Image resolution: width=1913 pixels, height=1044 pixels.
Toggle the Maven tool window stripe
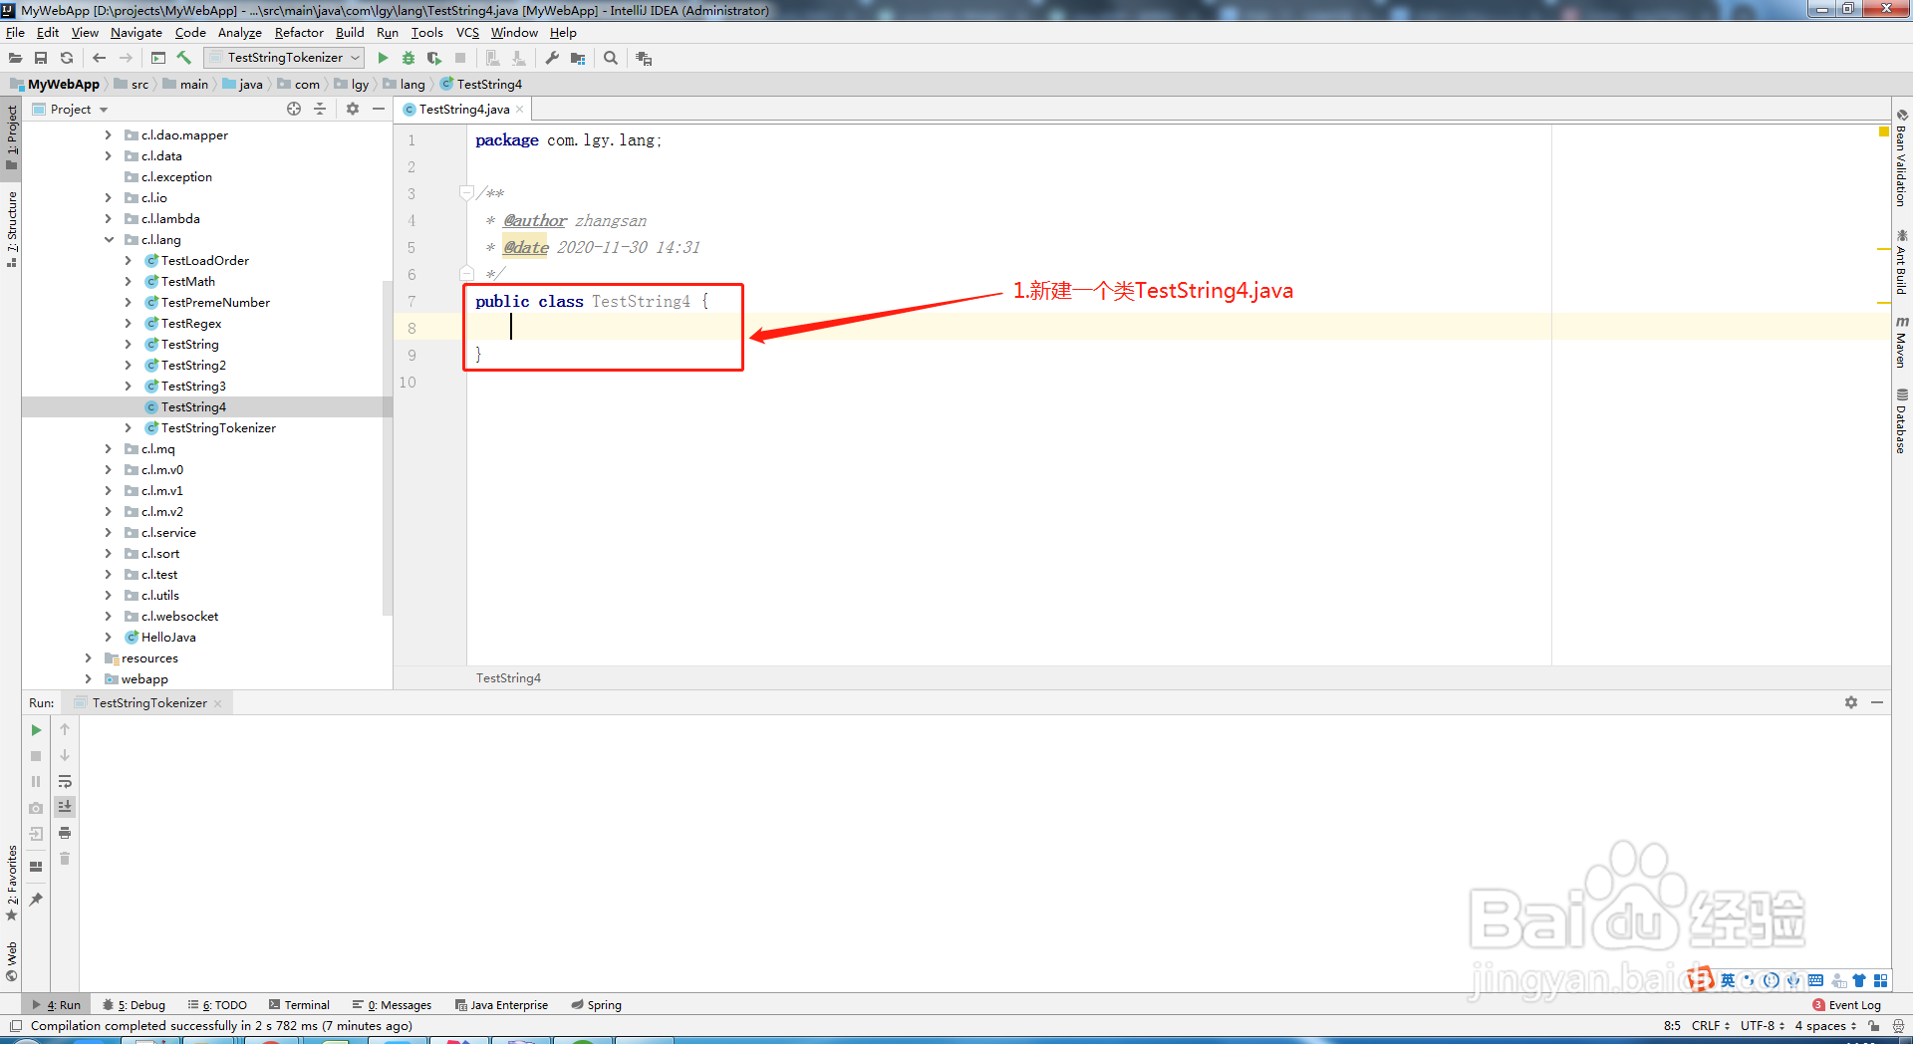click(x=1902, y=342)
